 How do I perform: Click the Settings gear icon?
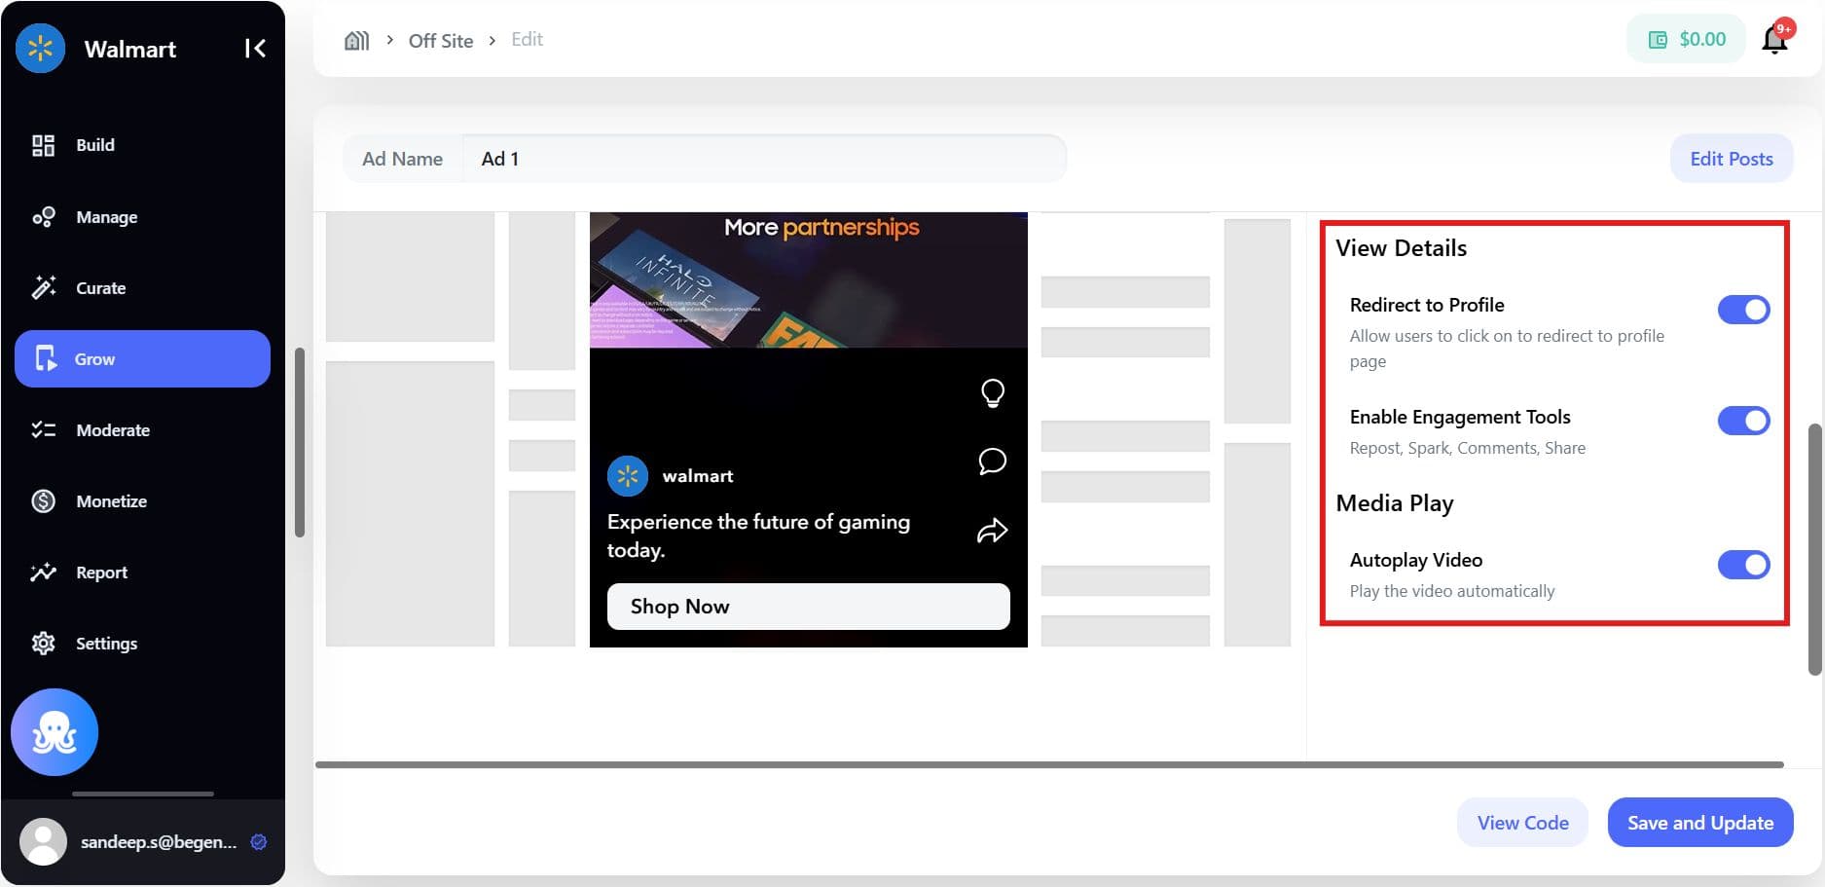pyautogui.click(x=43, y=644)
